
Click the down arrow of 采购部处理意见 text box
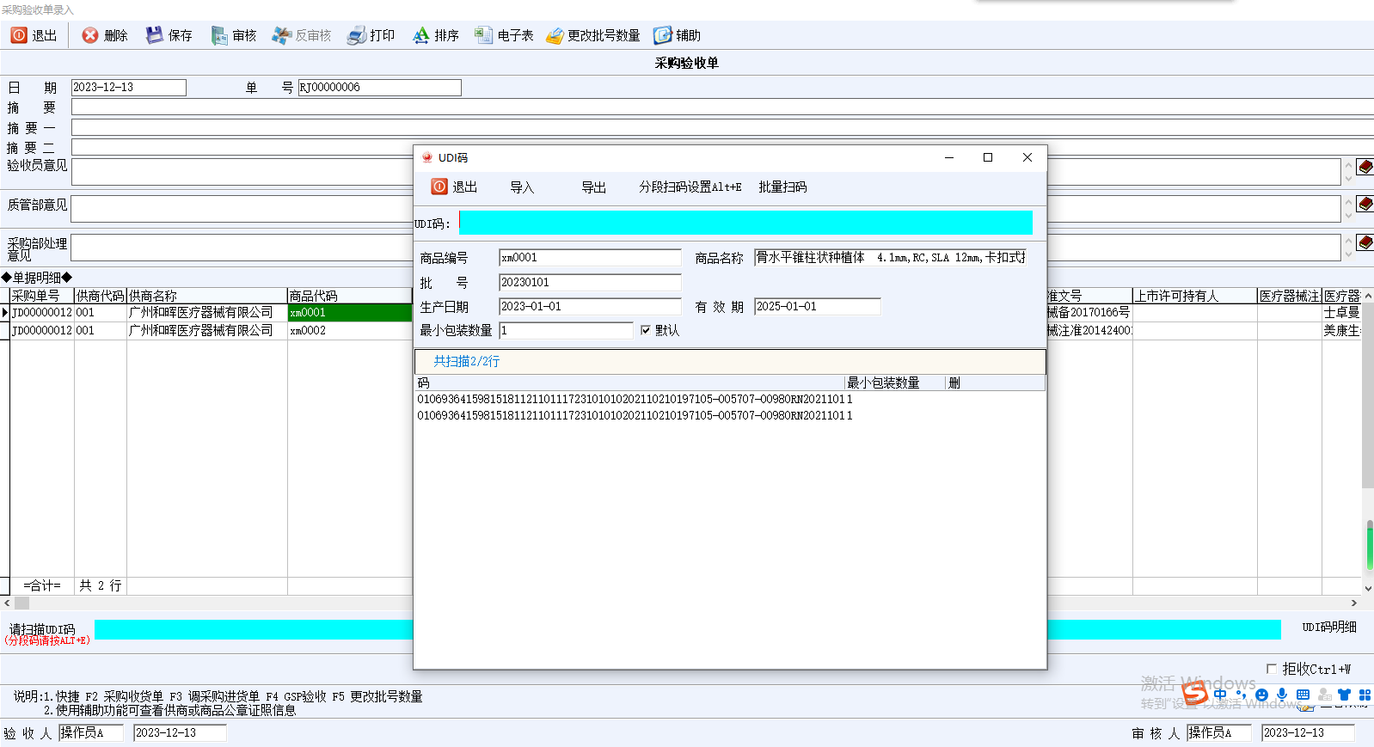pyautogui.click(x=1348, y=254)
